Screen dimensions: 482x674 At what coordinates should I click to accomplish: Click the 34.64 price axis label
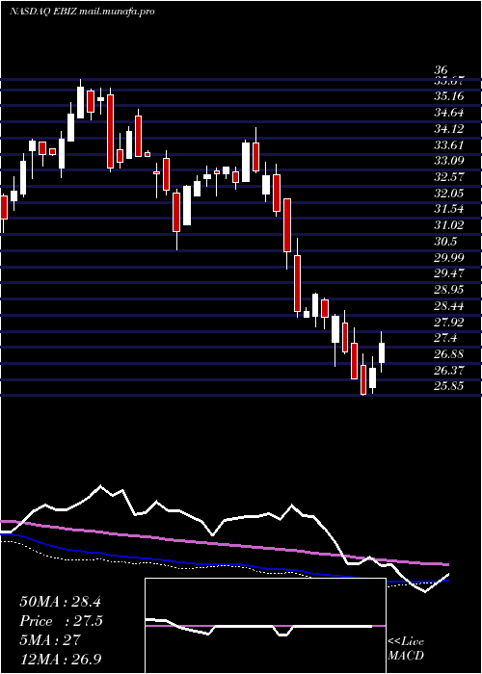[449, 113]
